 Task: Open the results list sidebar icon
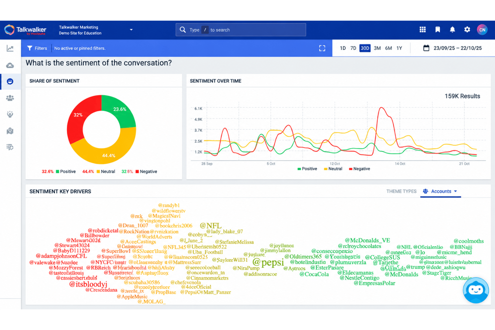pyautogui.click(x=10, y=147)
